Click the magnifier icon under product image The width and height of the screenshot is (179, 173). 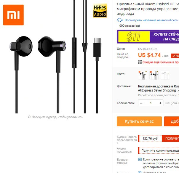pyautogui.click(x=29, y=117)
